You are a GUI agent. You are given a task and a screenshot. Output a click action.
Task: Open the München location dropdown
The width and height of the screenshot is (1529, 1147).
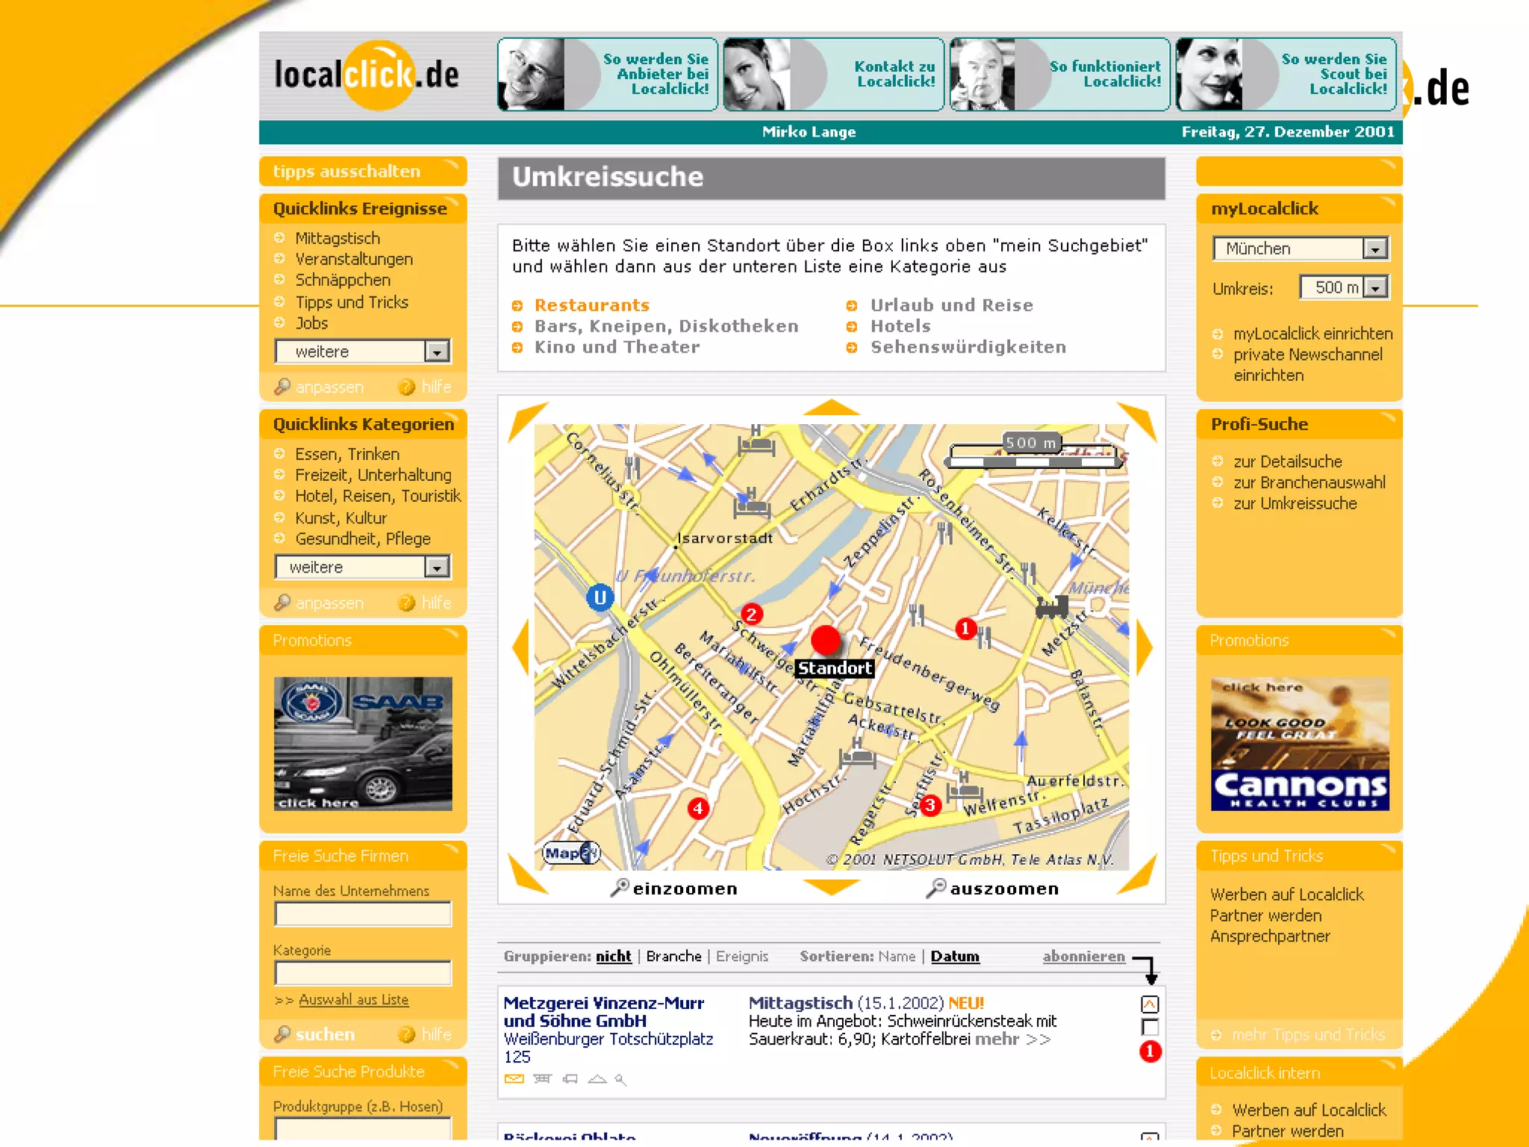pos(1374,249)
